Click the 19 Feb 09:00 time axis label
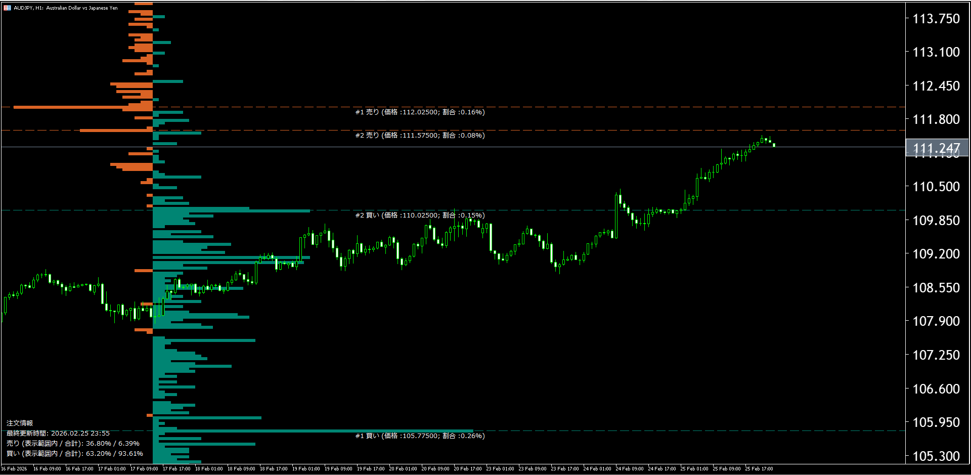 [338, 469]
